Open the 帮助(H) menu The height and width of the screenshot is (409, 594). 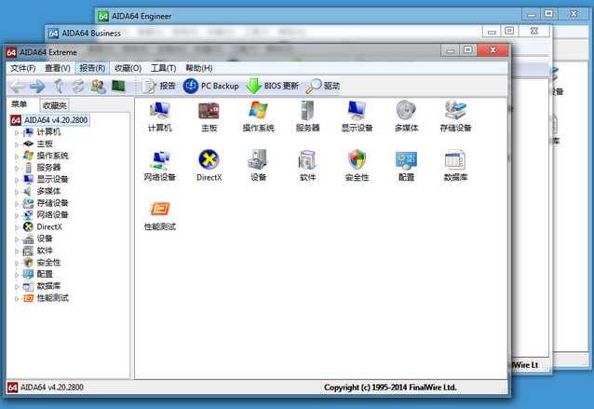point(199,68)
